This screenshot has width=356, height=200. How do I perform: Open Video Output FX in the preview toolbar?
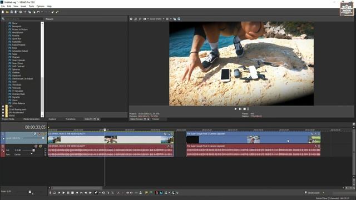point(140,19)
